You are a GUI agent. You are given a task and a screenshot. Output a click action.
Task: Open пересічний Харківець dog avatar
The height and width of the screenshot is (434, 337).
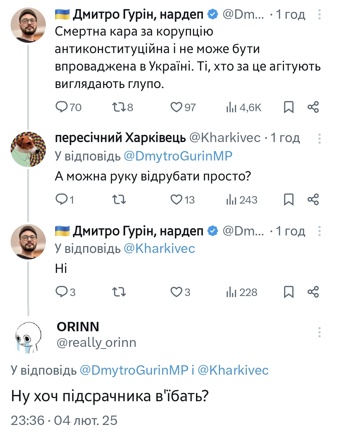click(28, 149)
